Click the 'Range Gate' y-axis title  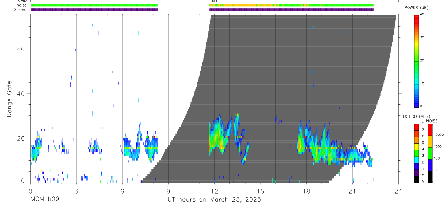9,99
